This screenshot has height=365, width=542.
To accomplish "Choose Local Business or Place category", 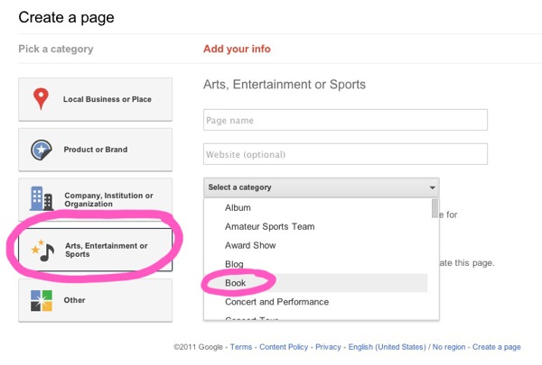I will coord(95,99).
